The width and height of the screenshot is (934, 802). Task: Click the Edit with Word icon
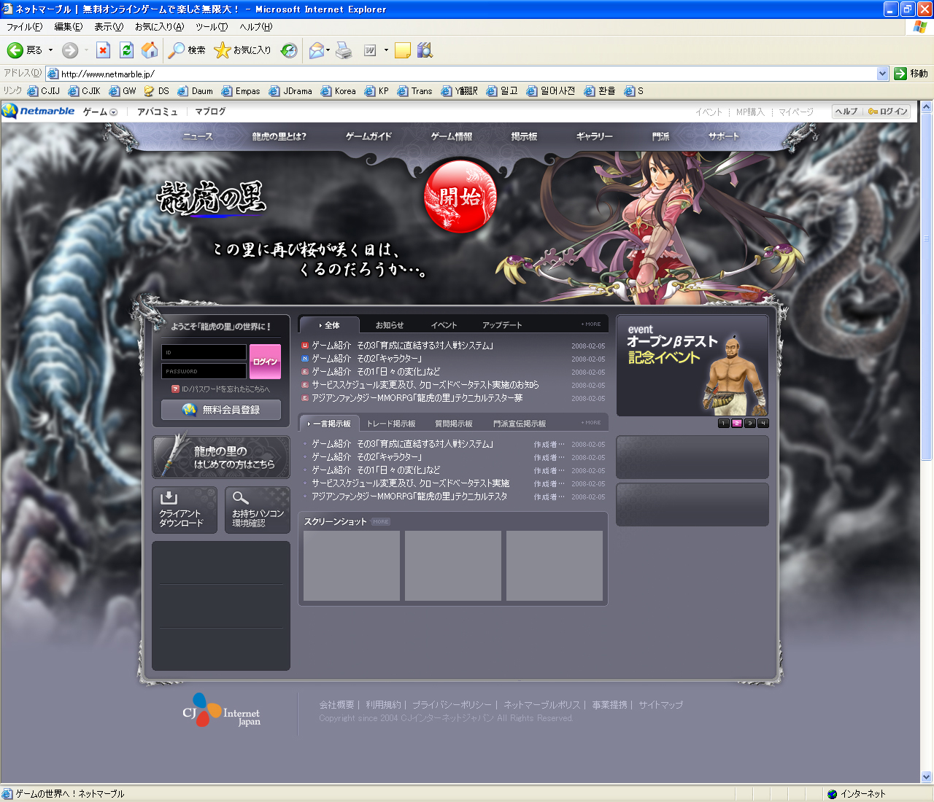tap(370, 50)
